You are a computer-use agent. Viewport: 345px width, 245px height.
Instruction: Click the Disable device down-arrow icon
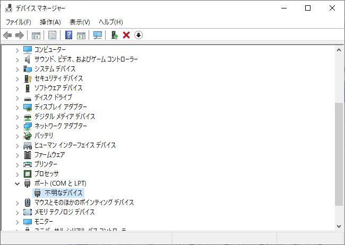[139, 35]
